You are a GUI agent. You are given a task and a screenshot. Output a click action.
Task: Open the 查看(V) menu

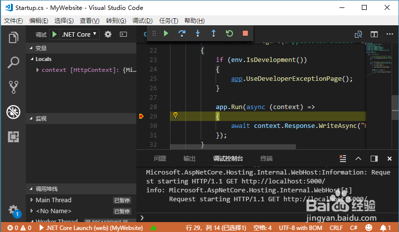[x=89, y=21]
